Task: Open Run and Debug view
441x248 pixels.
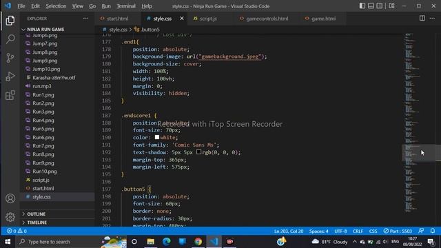Action: 10,76
